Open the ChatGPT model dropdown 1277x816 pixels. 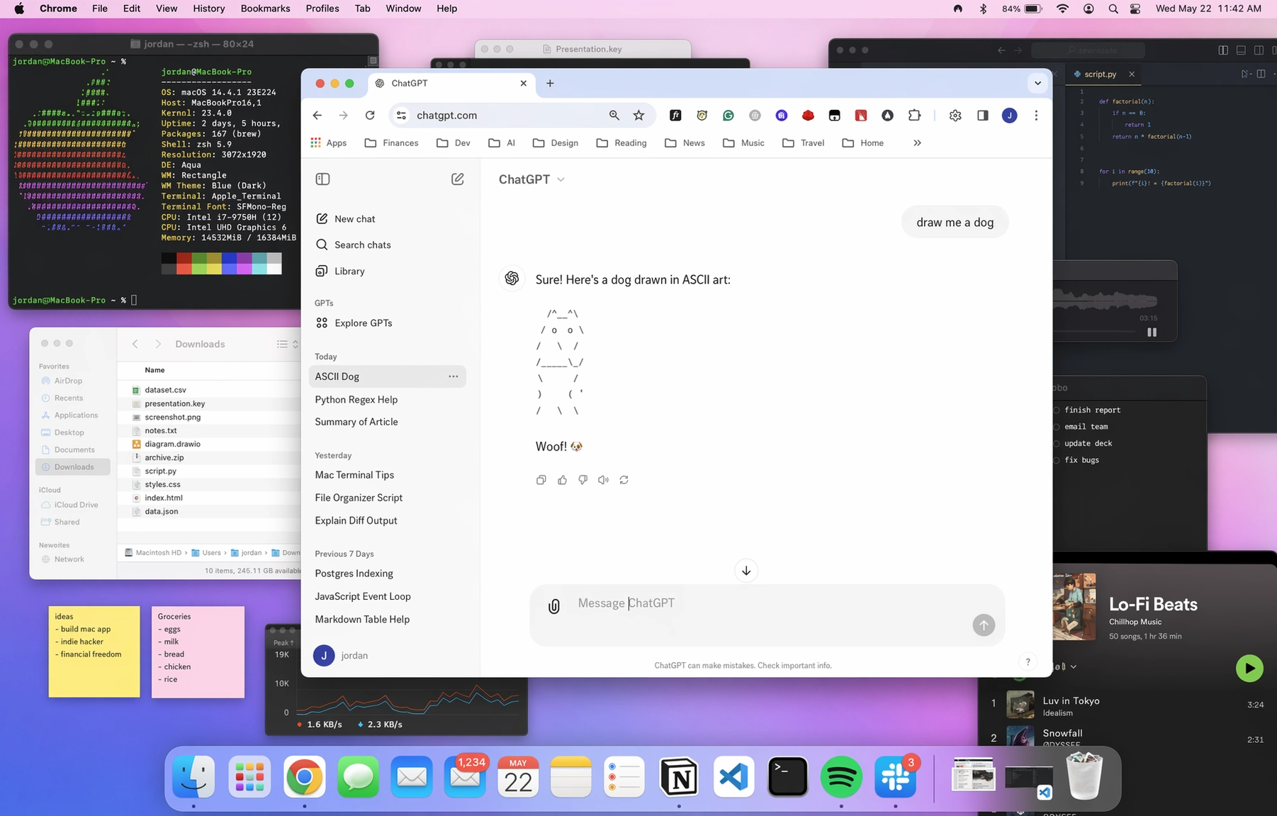pyautogui.click(x=531, y=179)
